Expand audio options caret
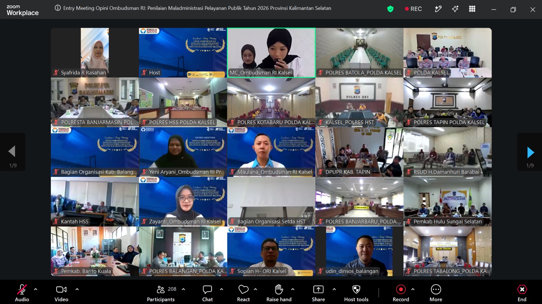Image resolution: width=542 pixels, height=304 pixels. pos(36,289)
